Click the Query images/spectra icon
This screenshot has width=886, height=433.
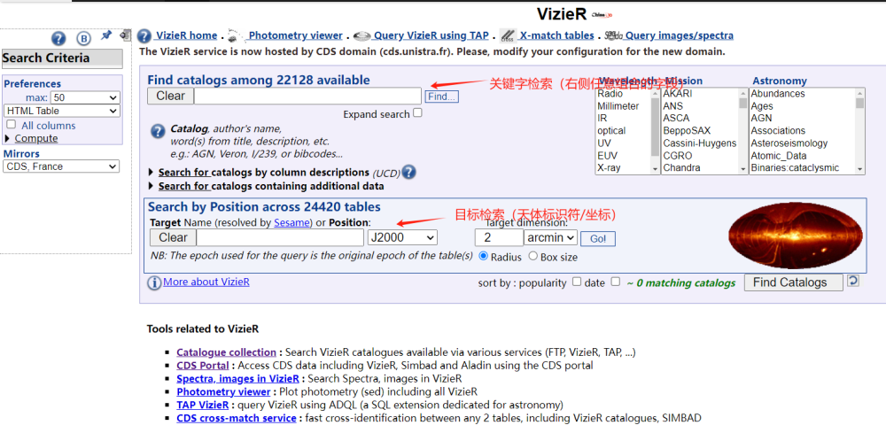tap(613, 35)
